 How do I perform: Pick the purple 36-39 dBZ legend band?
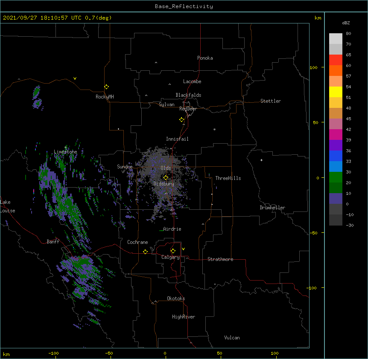click(336, 145)
